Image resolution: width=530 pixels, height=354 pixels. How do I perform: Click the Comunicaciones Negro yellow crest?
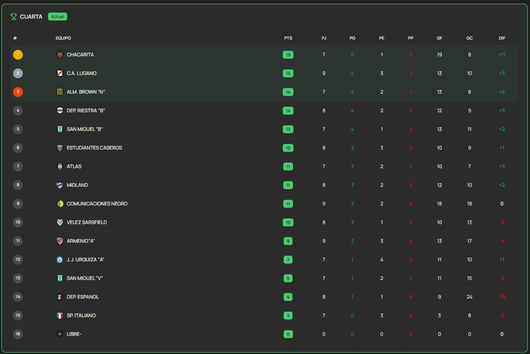point(60,204)
